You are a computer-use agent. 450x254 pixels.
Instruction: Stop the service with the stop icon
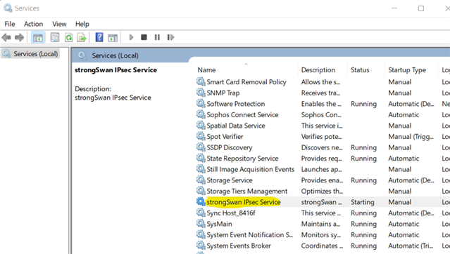point(144,37)
